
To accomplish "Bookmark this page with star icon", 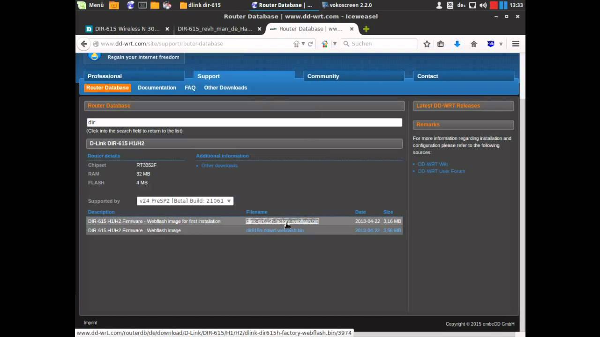I will 427,44.
